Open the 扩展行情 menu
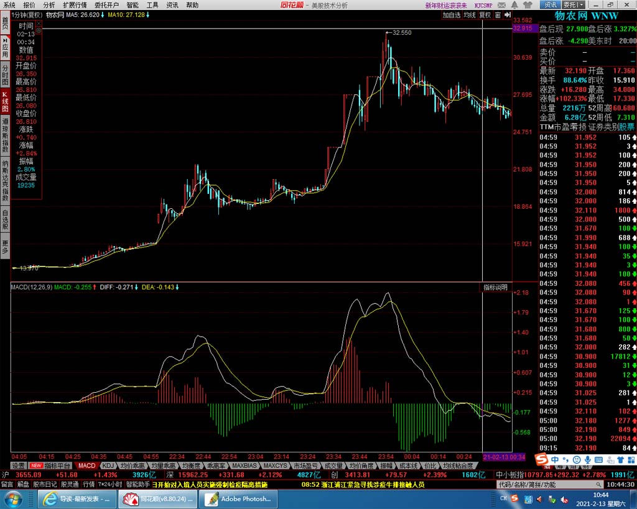Image resolution: width=637 pixels, height=509 pixels. (75, 5)
